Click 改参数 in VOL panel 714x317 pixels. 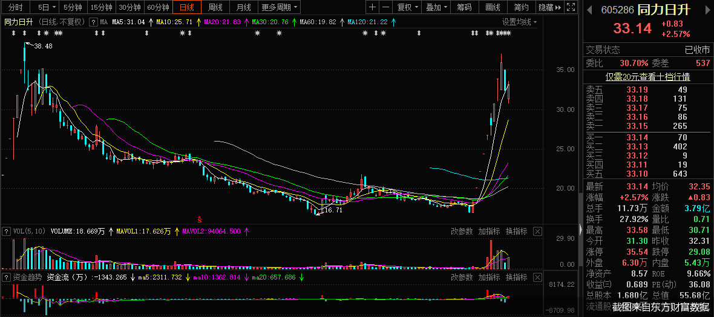click(x=462, y=231)
